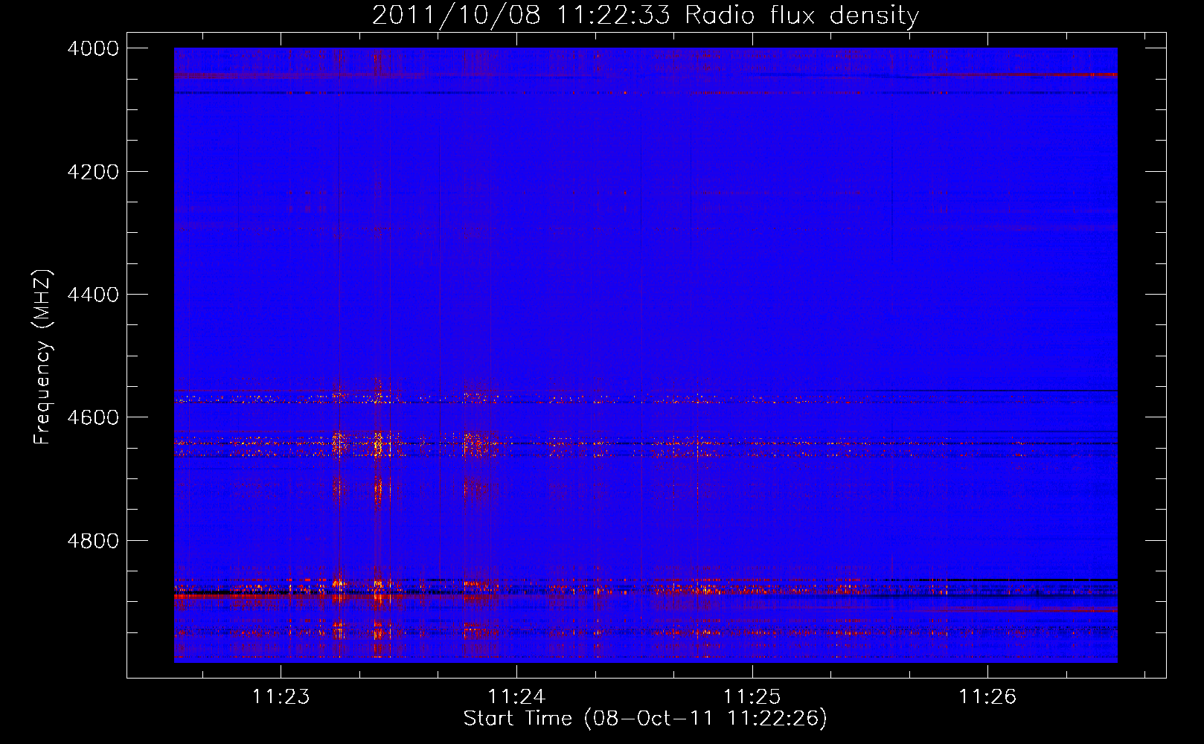This screenshot has height=744, width=1204.
Task: Select the 4800 frequency tick label
Action: (x=93, y=541)
